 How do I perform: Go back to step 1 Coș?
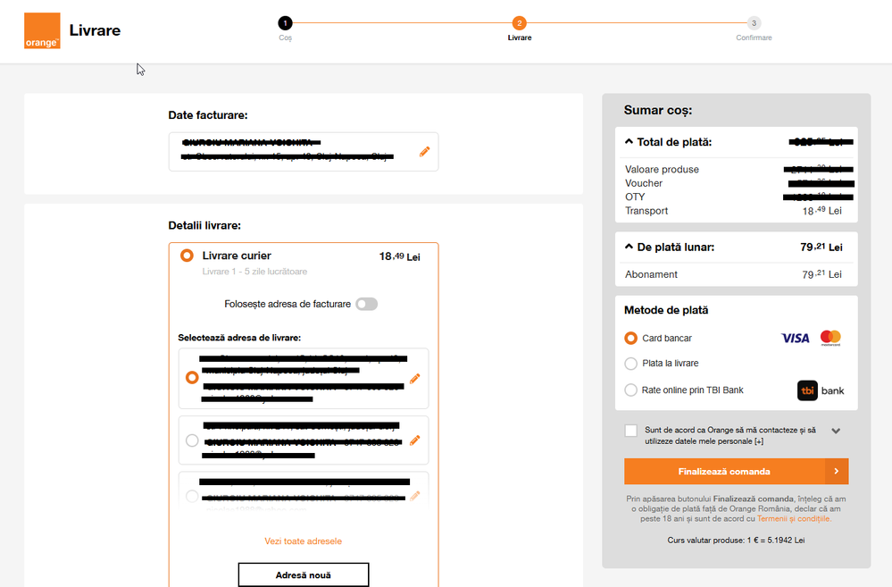click(285, 24)
